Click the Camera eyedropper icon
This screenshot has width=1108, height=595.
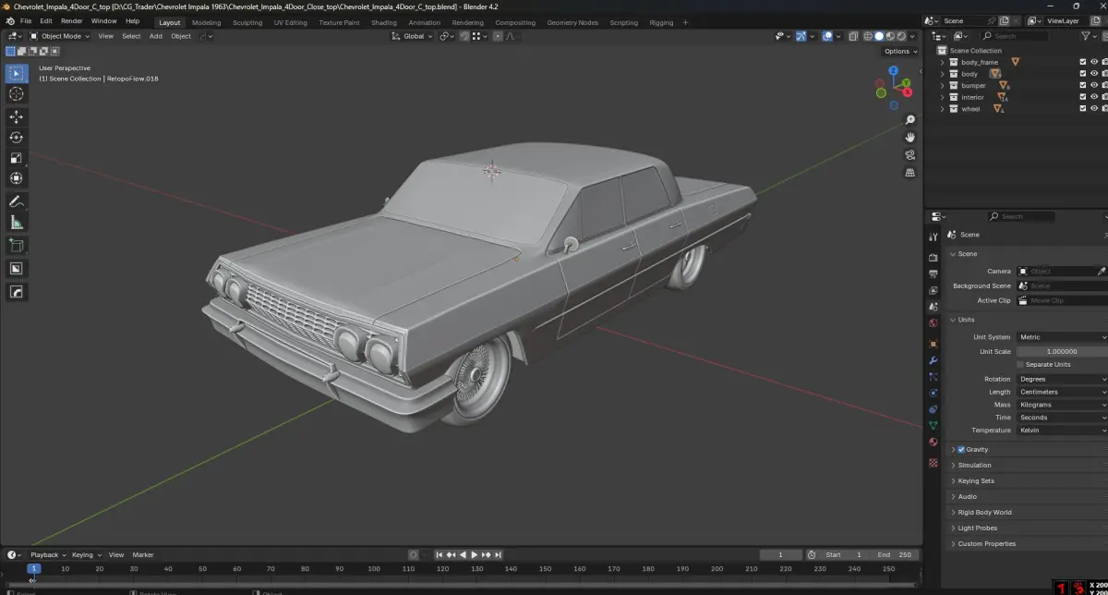1101,272
